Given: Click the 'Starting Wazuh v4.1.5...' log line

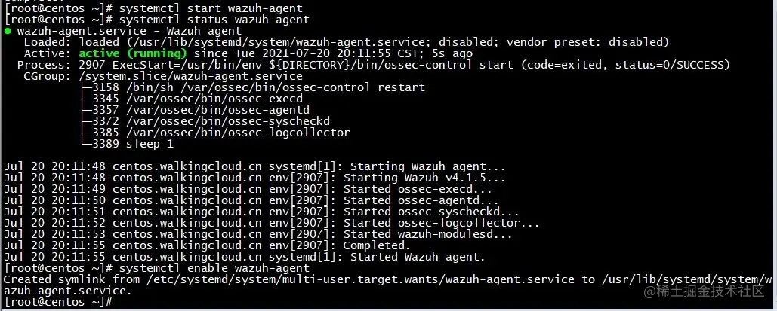Looking at the screenshot, I should coord(255,178).
